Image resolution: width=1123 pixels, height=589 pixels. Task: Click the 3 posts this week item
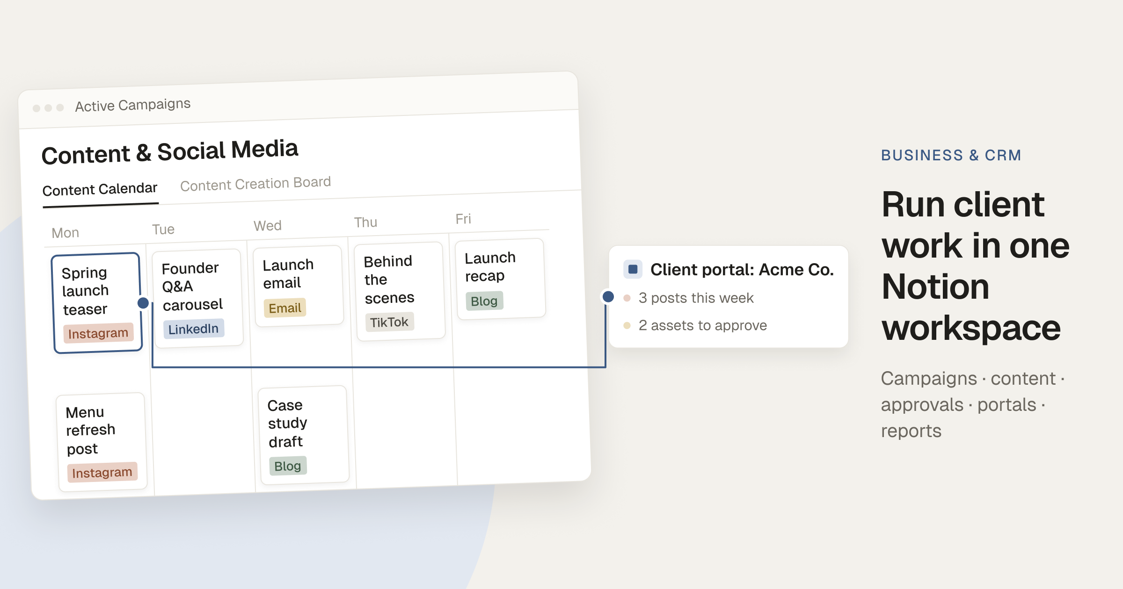[696, 298]
